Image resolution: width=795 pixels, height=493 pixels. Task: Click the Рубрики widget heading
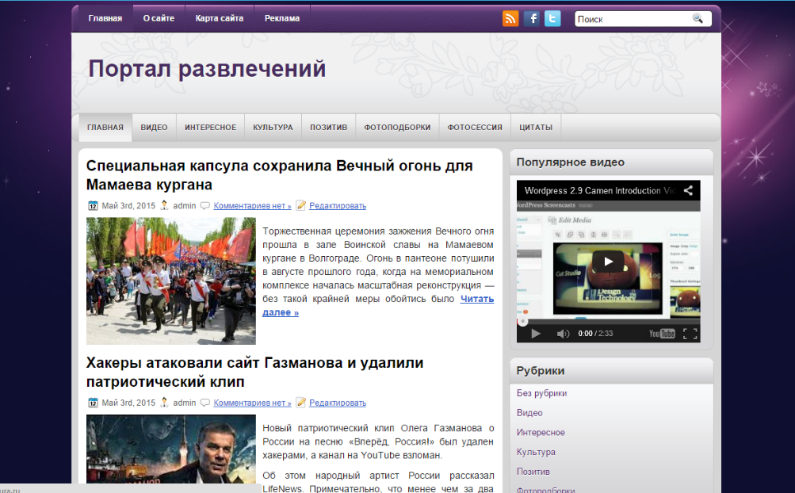click(x=541, y=371)
